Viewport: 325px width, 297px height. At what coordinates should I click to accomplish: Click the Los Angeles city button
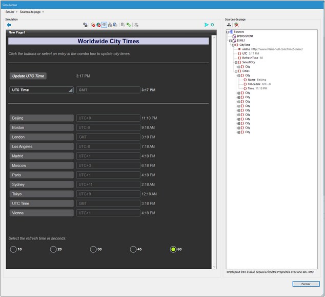coord(42,146)
